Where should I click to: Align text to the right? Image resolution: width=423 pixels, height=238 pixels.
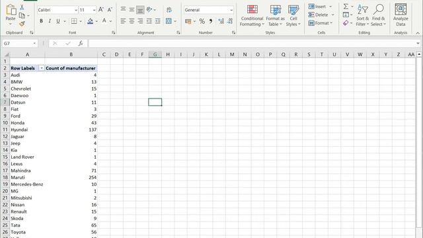pos(140,20)
